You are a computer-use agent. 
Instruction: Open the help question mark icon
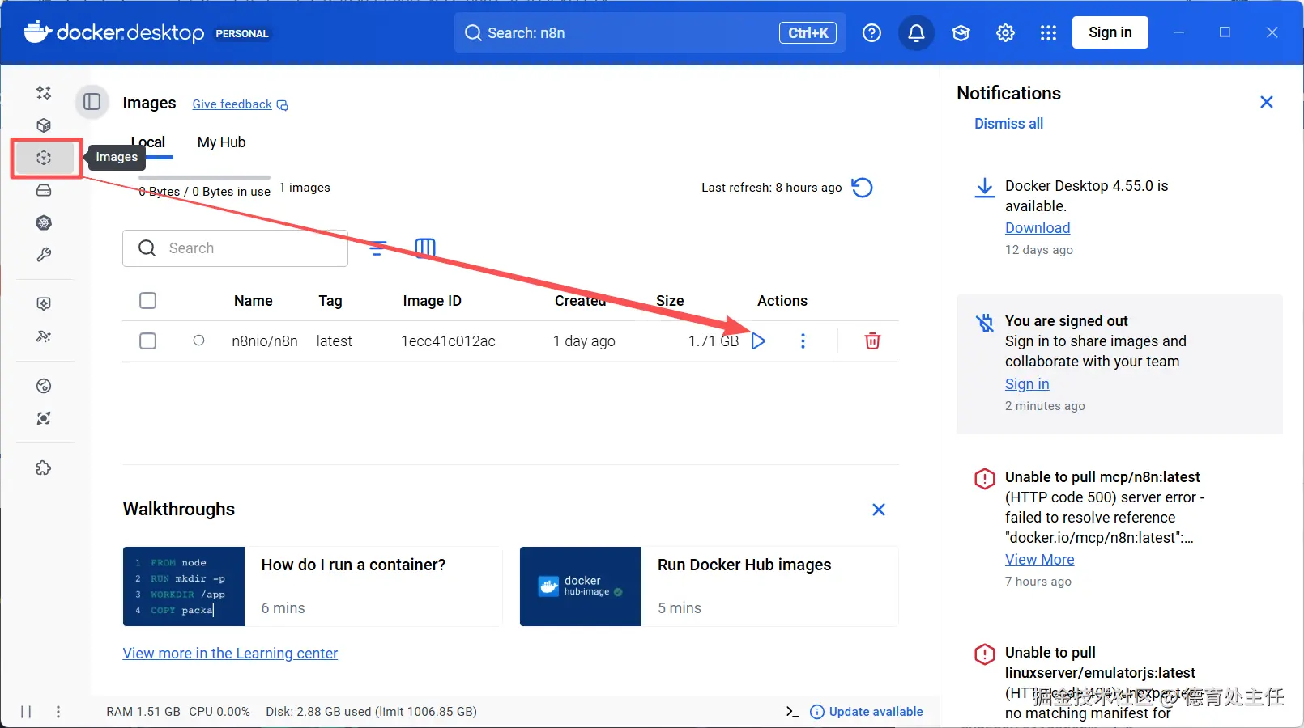point(871,33)
